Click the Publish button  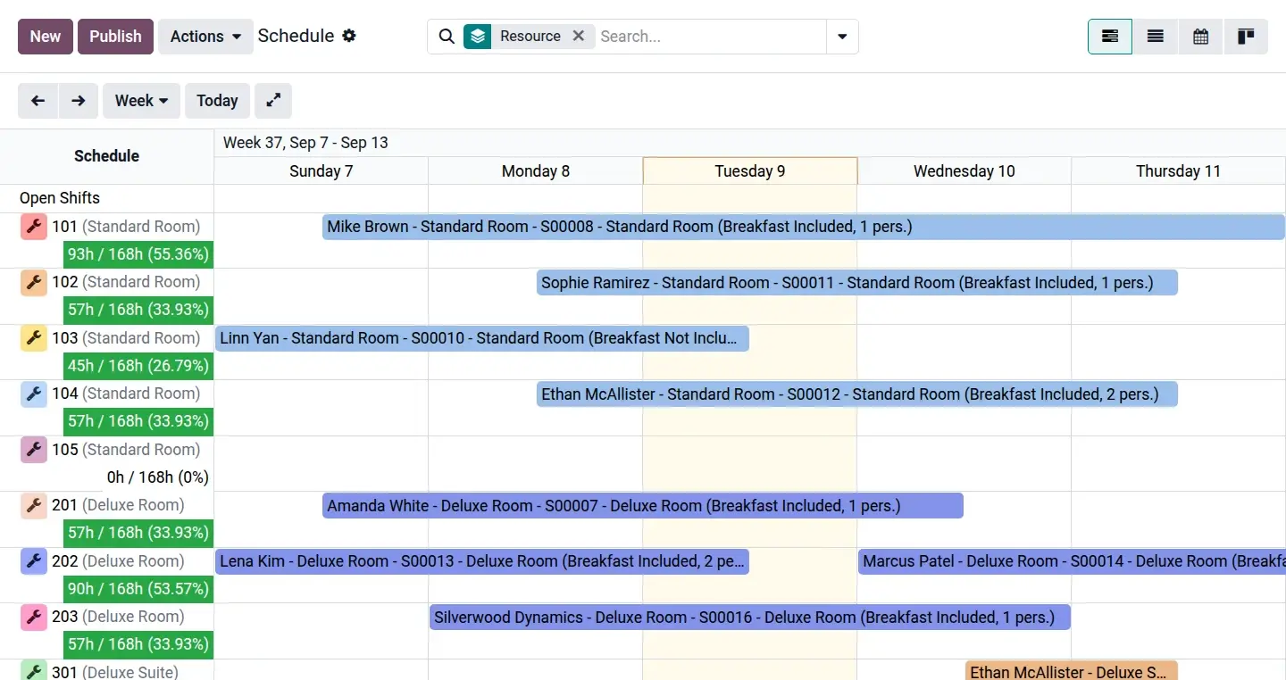click(115, 37)
